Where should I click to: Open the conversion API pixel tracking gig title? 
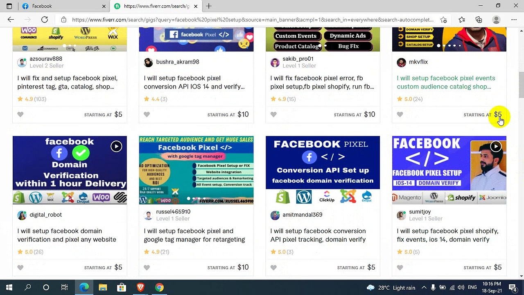318,235
